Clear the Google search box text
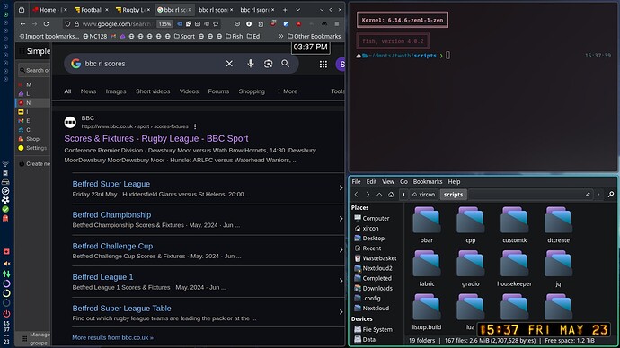620x348 pixels. [229, 64]
